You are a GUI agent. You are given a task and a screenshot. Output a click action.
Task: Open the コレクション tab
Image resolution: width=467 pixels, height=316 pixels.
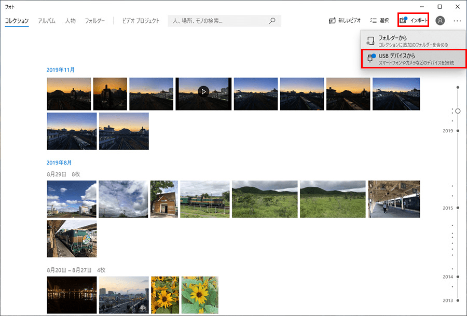point(17,21)
